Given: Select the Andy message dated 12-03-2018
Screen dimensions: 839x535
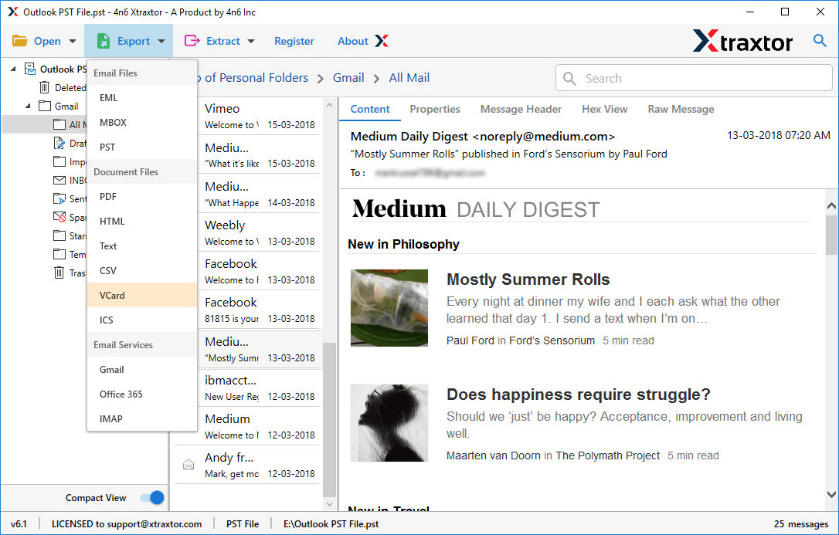Looking at the screenshot, I should click(248, 465).
